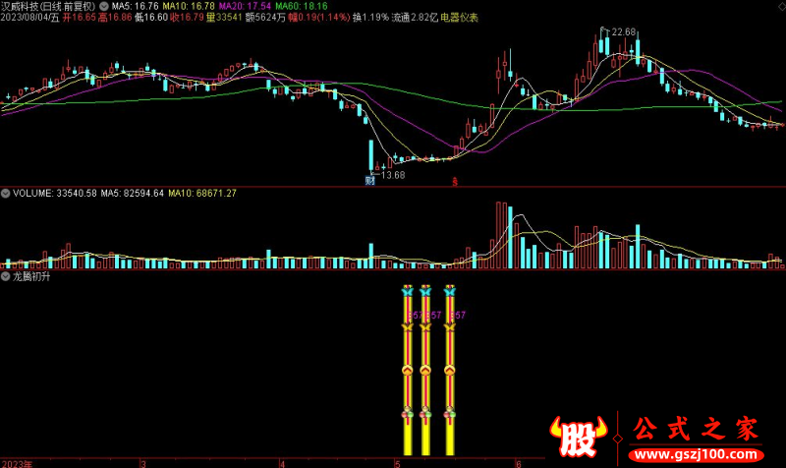The image size is (786, 468).
Task: Click the red $ marker under the chart
Action: point(455,182)
